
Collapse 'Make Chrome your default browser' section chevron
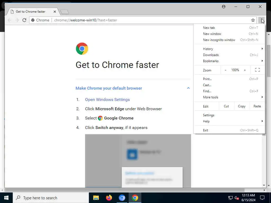tap(188, 88)
